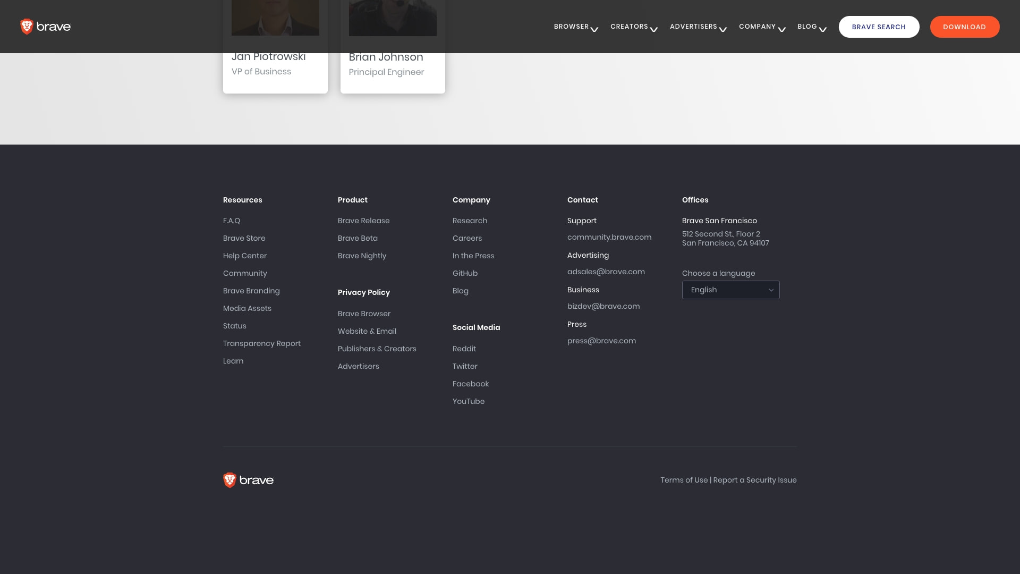
Task: Check the Status page link
Action: [x=235, y=326]
